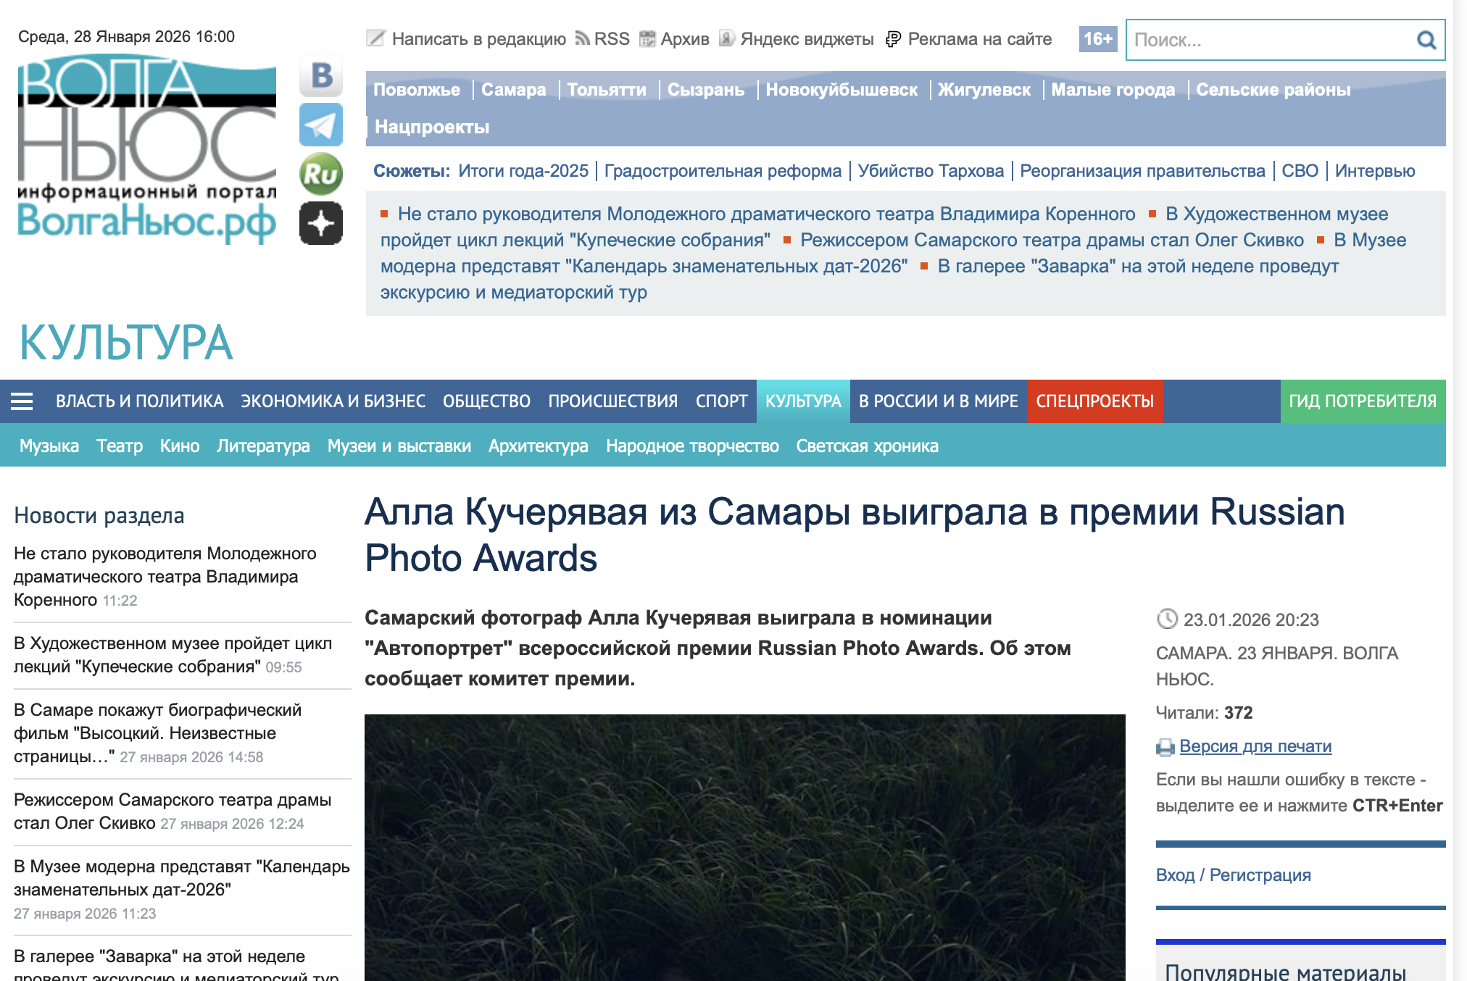Open the Спецпроекты menu item
1467x981 pixels.
(x=1094, y=401)
